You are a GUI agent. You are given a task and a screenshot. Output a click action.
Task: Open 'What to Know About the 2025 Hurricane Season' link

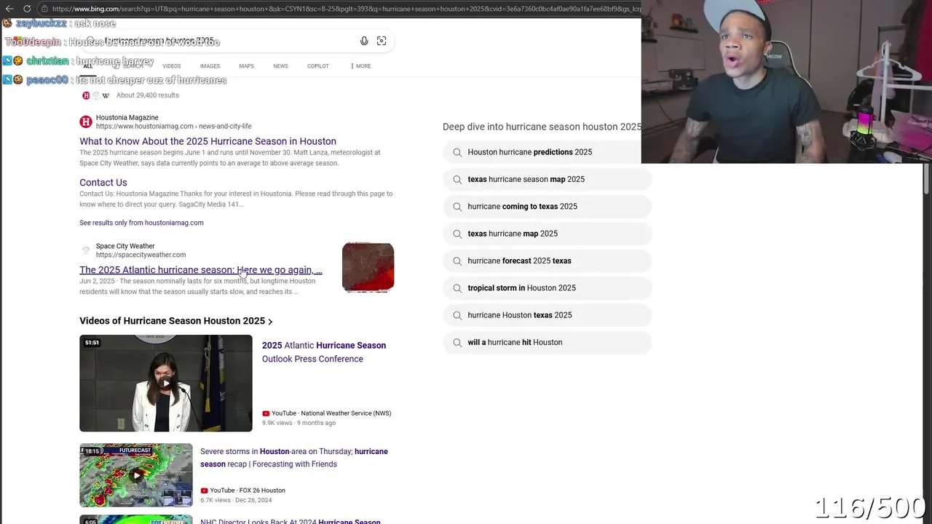coord(208,141)
